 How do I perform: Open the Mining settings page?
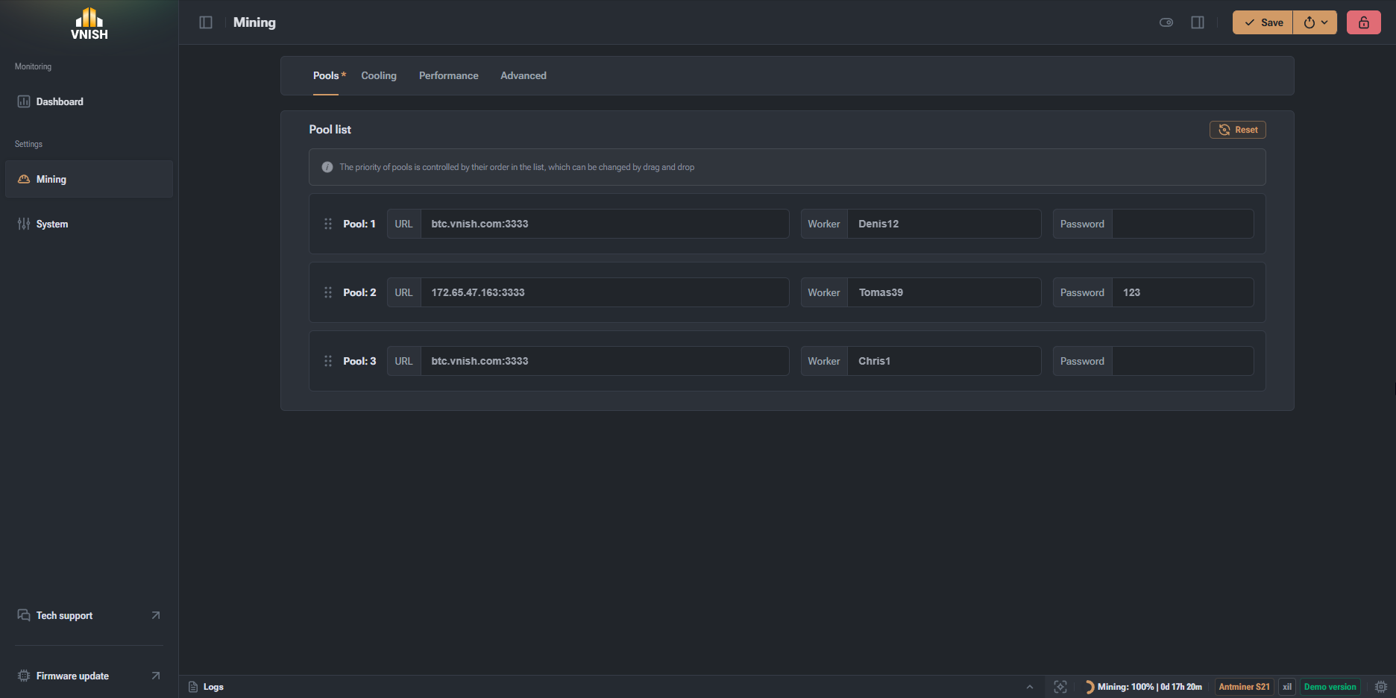coord(89,179)
